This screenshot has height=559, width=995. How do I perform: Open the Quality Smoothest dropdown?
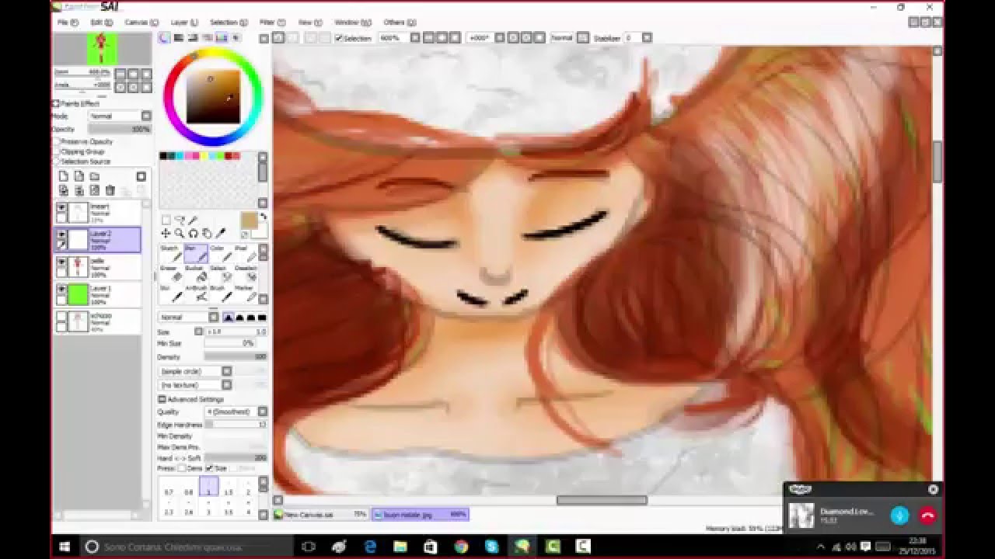[236, 411]
